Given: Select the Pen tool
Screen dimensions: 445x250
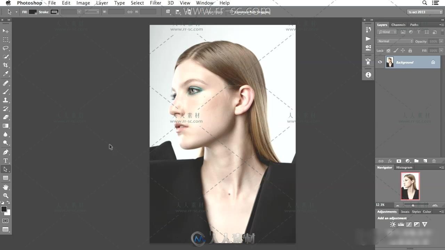Looking at the screenshot, I should click(6, 152).
